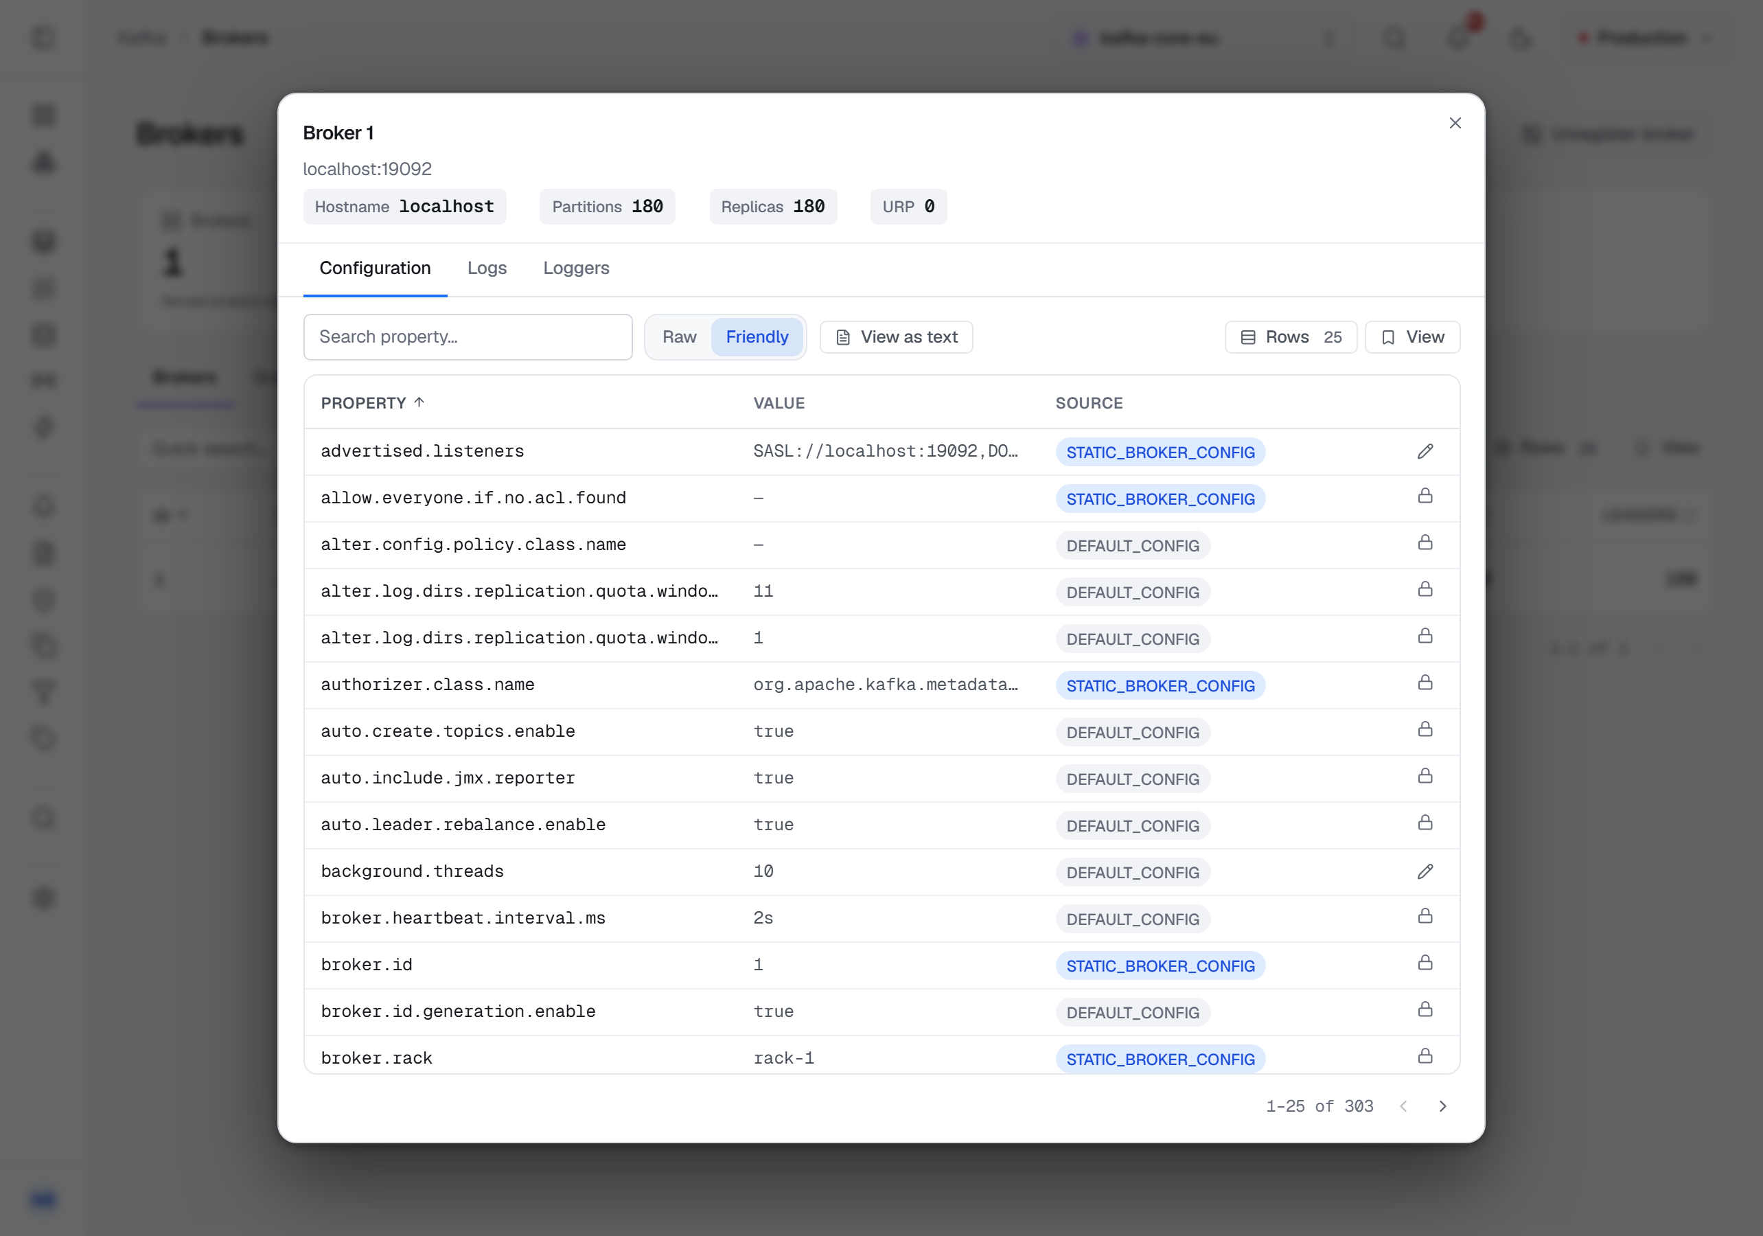Click the SOURCE column header
This screenshot has height=1236, width=1763.
(x=1088, y=403)
